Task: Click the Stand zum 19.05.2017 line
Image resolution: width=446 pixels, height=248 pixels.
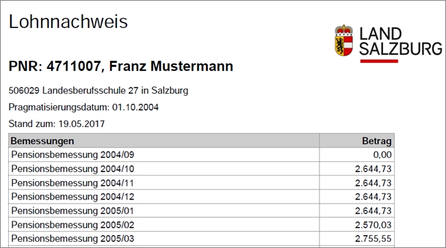Action: point(57,124)
